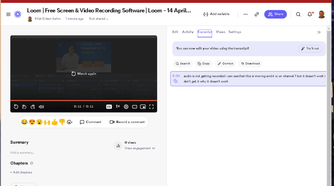Viewport: 334px width, 186px height.
Task: Jump to 0:01 transcript timestamp
Action: [x=176, y=76]
